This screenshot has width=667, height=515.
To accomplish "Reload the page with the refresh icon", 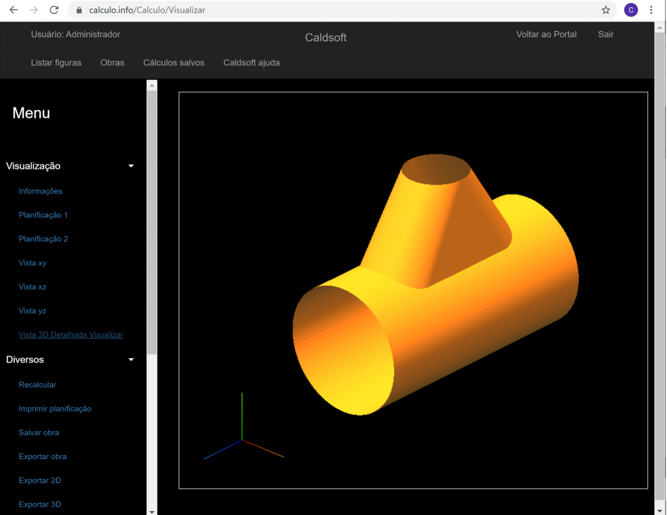I will tap(54, 10).
